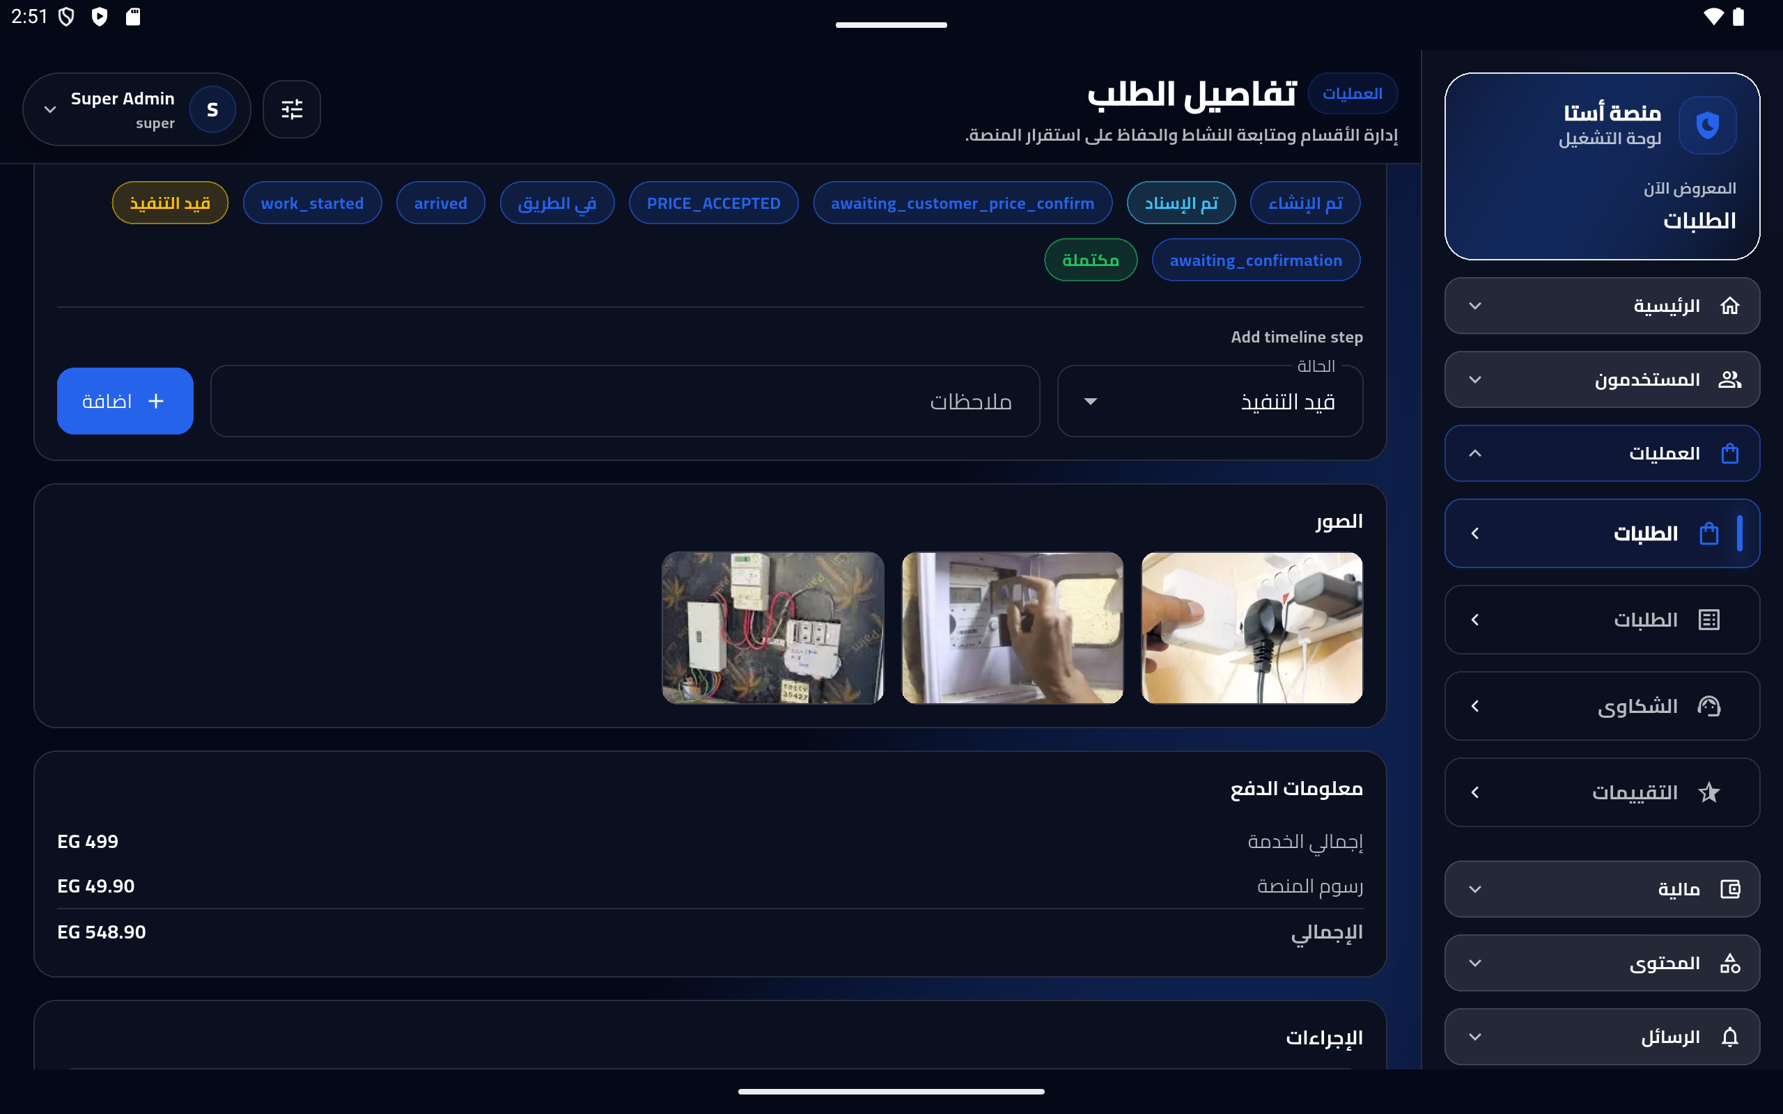This screenshot has height=1114, width=1783.
Task: Open the التقييمات menu item
Action: (x=1602, y=792)
